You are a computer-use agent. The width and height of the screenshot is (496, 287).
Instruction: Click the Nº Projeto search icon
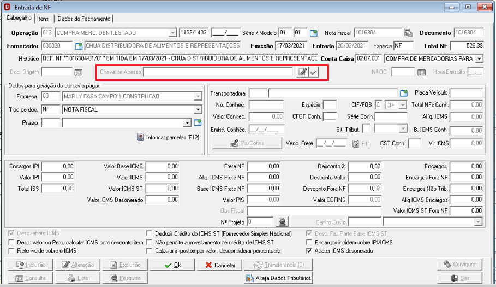click(x=282, y=222)
